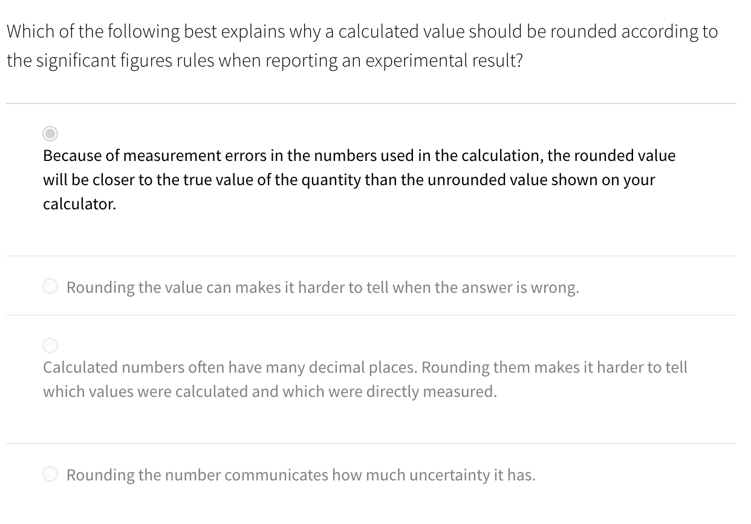Select the radio button beside 'Rounding the value can makes it harder'

tap(50, 286)
